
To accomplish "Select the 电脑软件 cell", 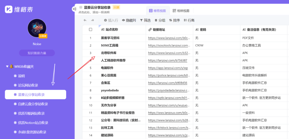I will (122, 68).
